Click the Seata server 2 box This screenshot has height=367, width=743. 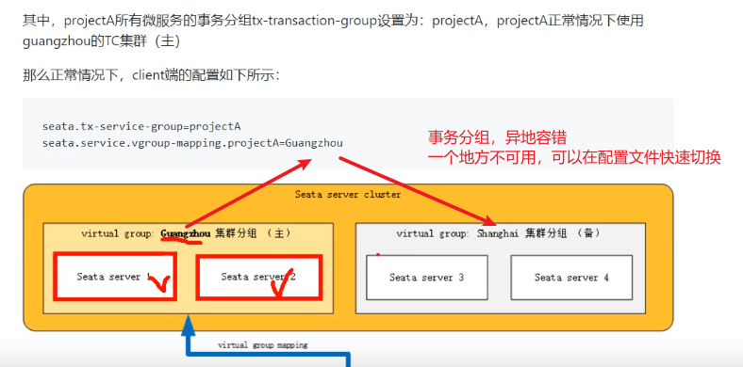coord(259,278)
